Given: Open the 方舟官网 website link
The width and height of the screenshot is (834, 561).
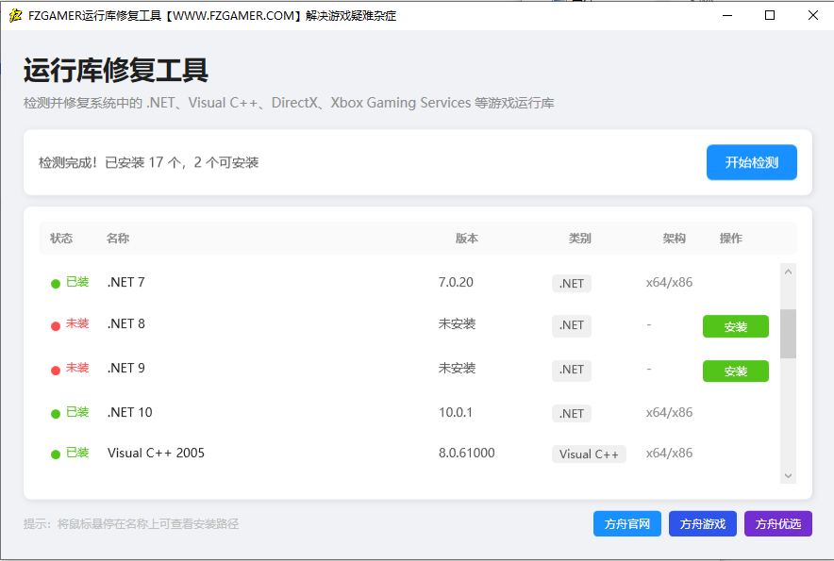Looking at the screenshot, I should coord(626,523).
